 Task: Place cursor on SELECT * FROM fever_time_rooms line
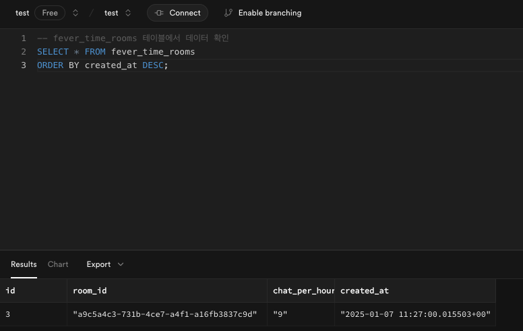click(116, 52)
